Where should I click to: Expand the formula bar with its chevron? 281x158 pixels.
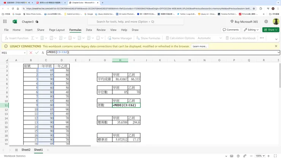pos(278,52)
